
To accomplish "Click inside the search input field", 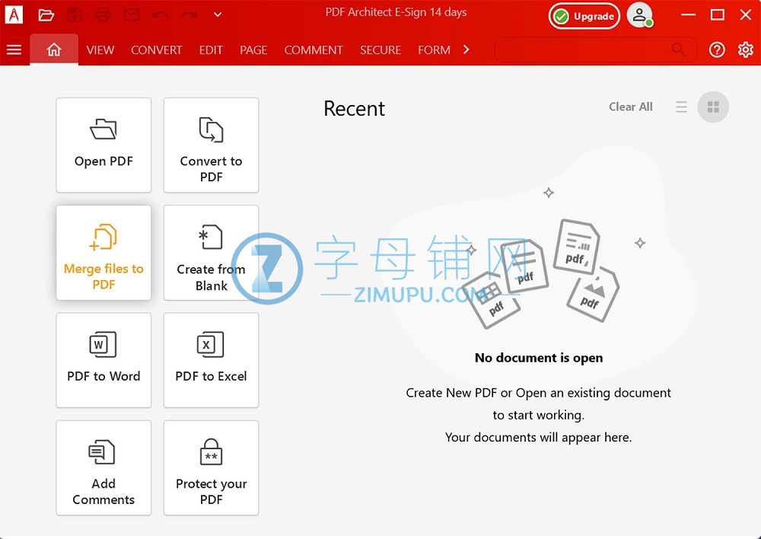I will pos(596,49).
